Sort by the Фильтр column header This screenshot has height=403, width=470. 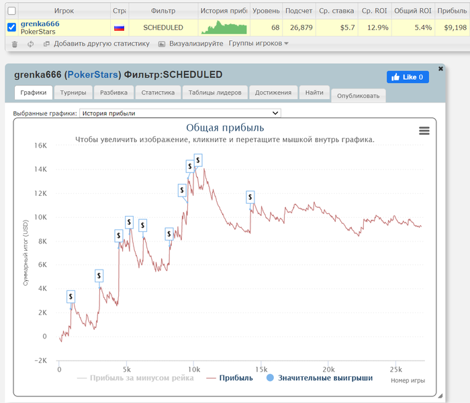[x=163, y=11]
